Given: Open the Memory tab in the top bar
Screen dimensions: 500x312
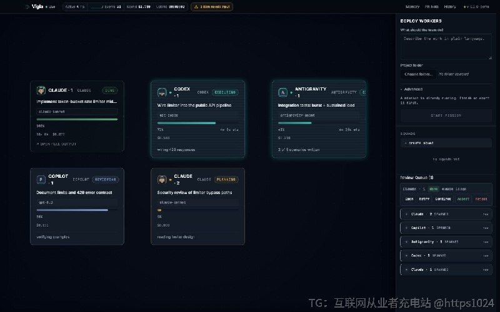Looking at the screenshot, I should [x=412, y=7].
